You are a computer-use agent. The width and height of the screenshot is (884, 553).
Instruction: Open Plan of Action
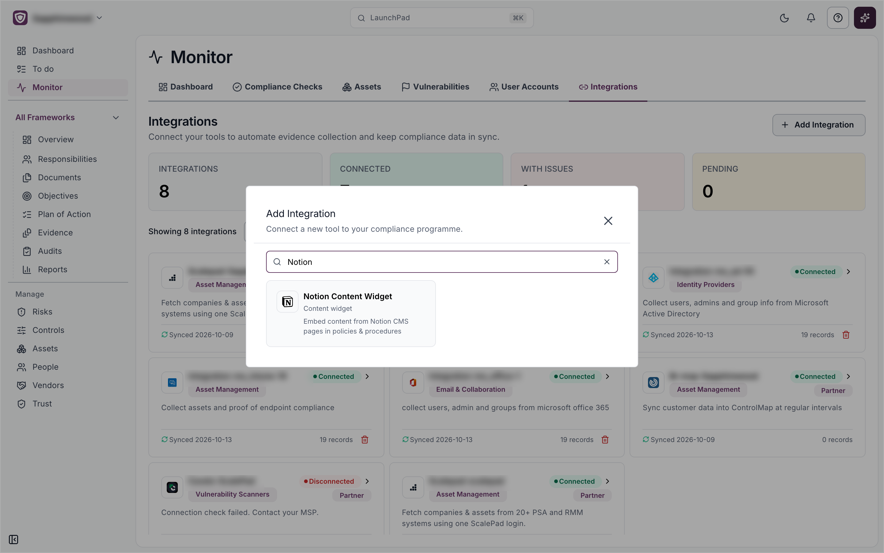(64, 214)
